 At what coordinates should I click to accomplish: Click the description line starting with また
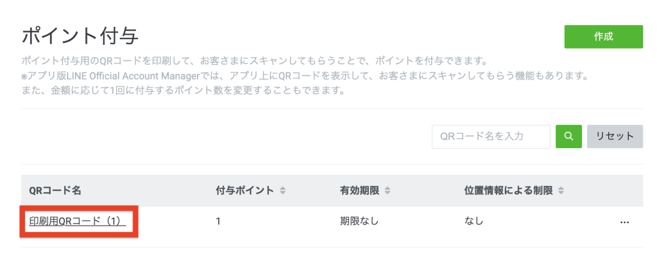[183, 90]
